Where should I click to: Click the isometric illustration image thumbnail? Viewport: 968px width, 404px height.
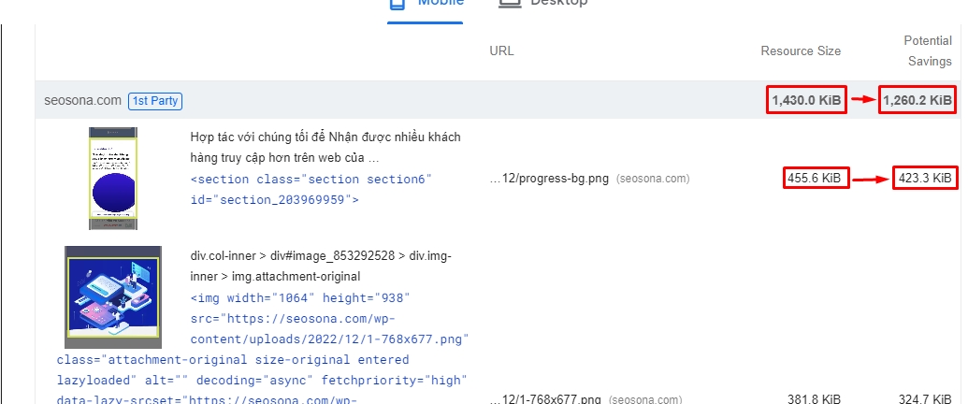(x=112, y=296)
